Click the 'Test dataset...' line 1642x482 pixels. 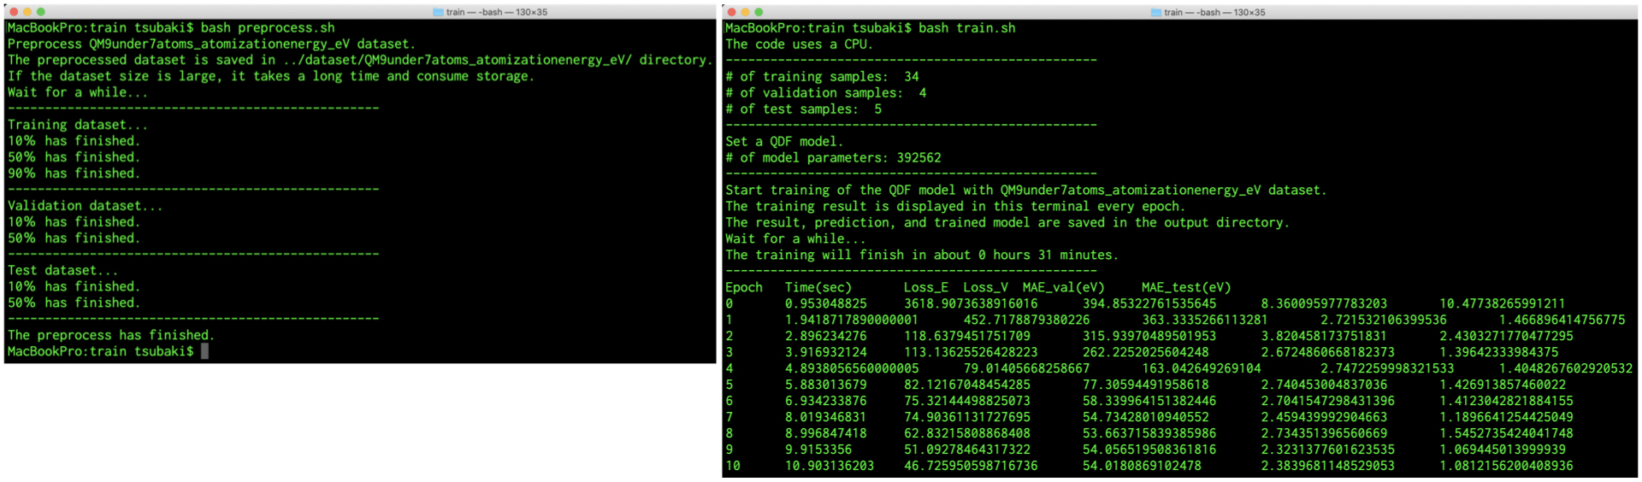pyautogui.click(x=63, y=271)
